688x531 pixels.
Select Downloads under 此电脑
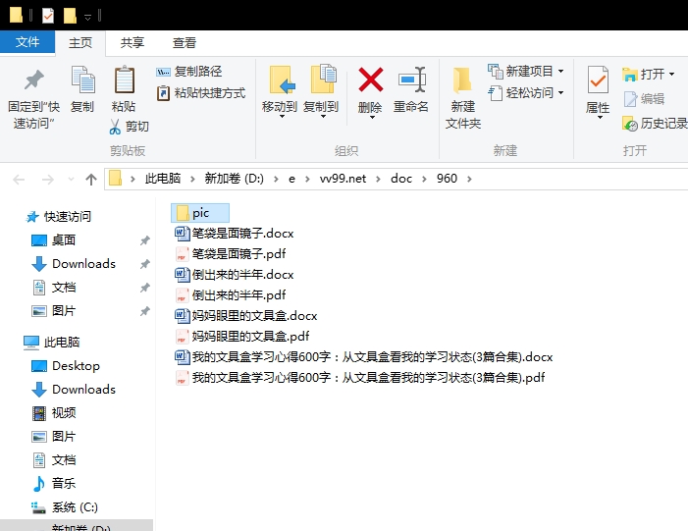point(83,390)
